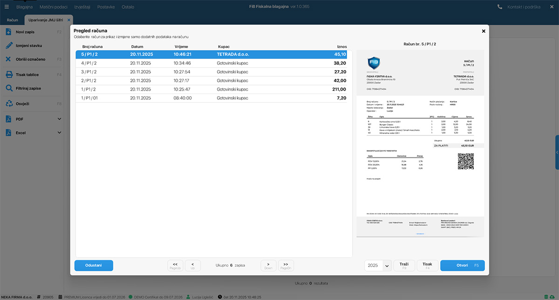Click the Tisak tablice printer icon
Image resolution: width=559 pixels, height=300 pixels.
tap(8, 74)
